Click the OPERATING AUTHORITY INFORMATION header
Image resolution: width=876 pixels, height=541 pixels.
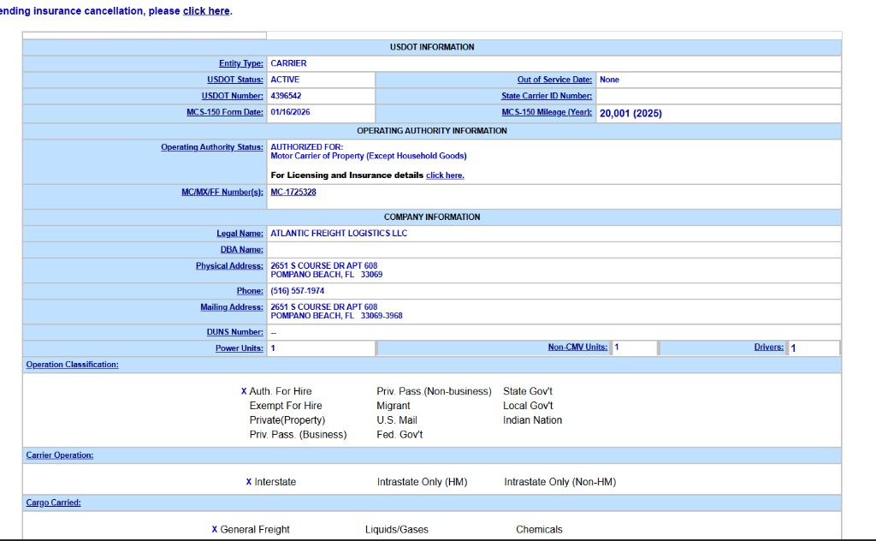click(x=432, y=130)
